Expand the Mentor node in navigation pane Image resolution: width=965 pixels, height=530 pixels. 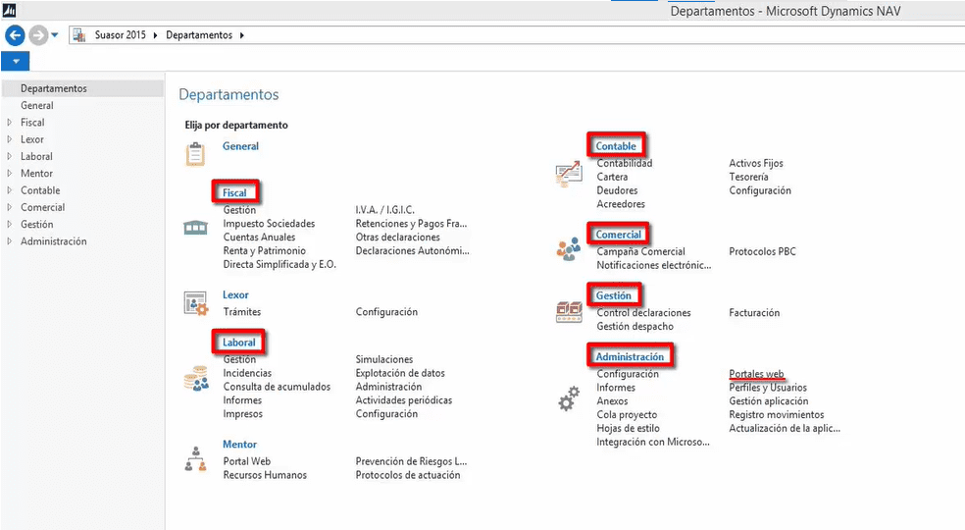coord(9,173)
